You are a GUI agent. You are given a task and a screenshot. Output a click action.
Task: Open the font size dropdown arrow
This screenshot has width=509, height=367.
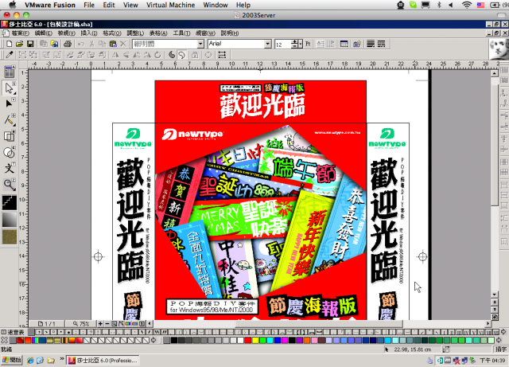pos(301,44)
